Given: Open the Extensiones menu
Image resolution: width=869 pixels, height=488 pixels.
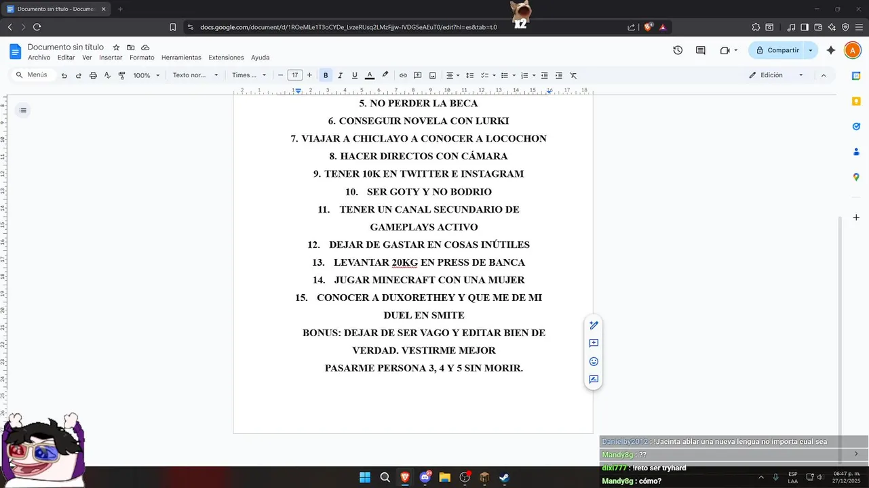Looking at the screenshot, I should (x=226, y=58).
